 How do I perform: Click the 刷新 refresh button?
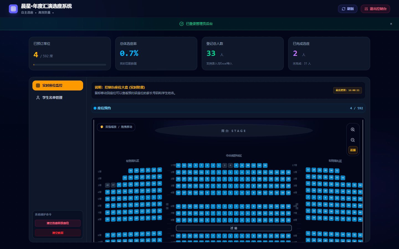pyautogui.click(x=348, y=9)
